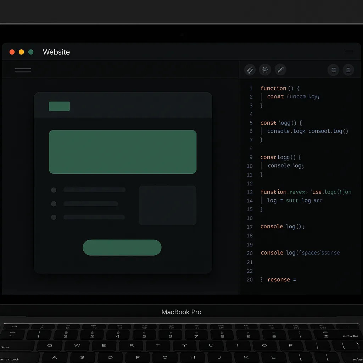Image resolution: width=363 pixels, height=363 pixels.
Task: Click the small green logo in preview header
Action: 59,106
